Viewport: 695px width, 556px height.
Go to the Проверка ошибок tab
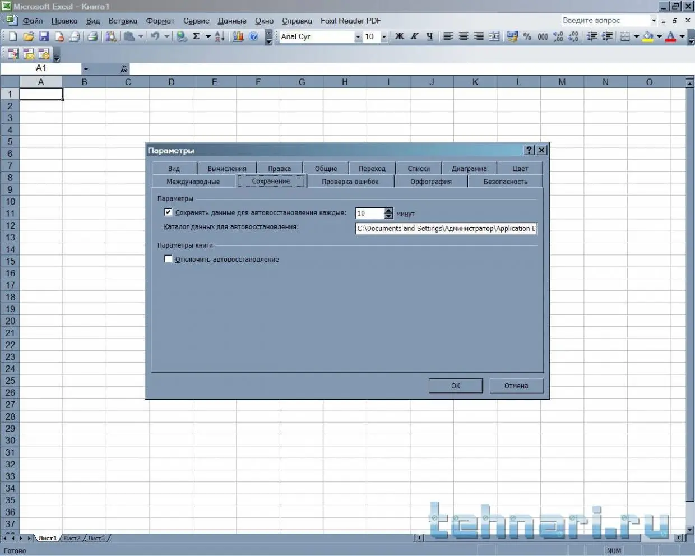click(350, 182)
